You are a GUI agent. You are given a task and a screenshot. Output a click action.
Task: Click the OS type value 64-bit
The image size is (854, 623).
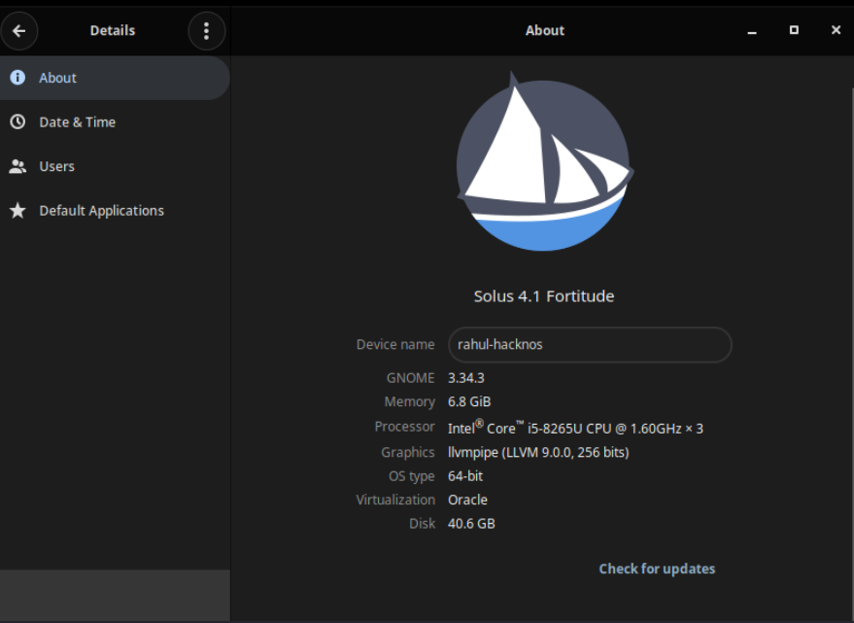click(x=465, y=476)
